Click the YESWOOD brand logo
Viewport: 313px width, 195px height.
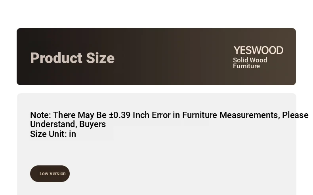258,51
